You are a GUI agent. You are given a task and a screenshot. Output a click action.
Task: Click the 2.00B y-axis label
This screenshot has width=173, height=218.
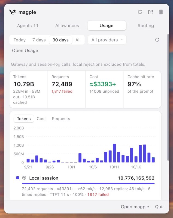pos(19,128)
